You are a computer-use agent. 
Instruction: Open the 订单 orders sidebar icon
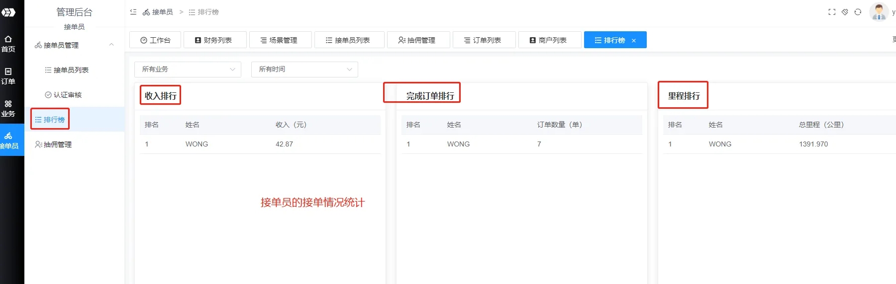(8, 76)
